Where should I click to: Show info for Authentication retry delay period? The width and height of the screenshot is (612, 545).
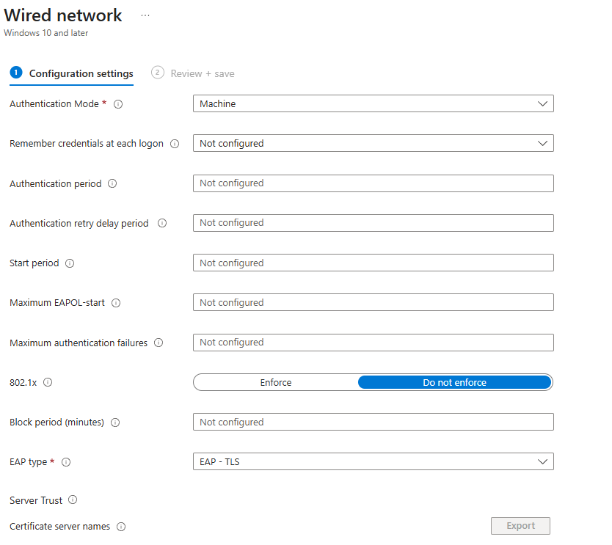(x=162, y=223)
